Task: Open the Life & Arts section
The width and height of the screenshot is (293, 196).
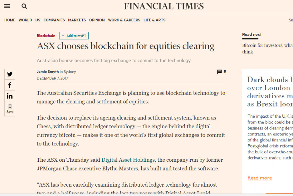Action: [155, 20]
